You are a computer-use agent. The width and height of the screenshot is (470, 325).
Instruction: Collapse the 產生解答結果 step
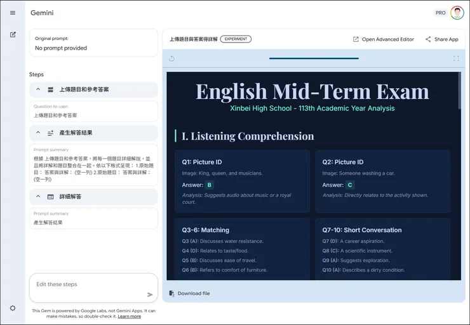[x=38, y=133]
